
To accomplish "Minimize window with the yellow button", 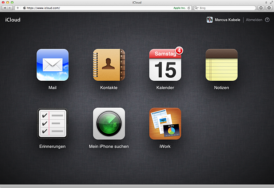I will 8,3.
